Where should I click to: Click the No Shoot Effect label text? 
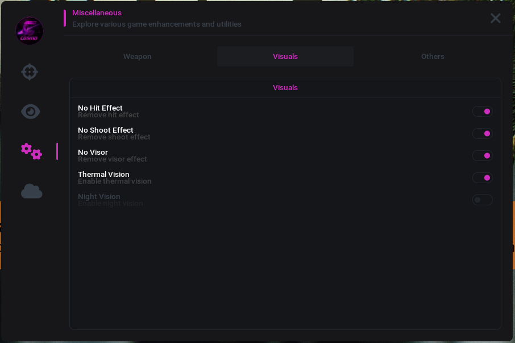coord(105,130)
